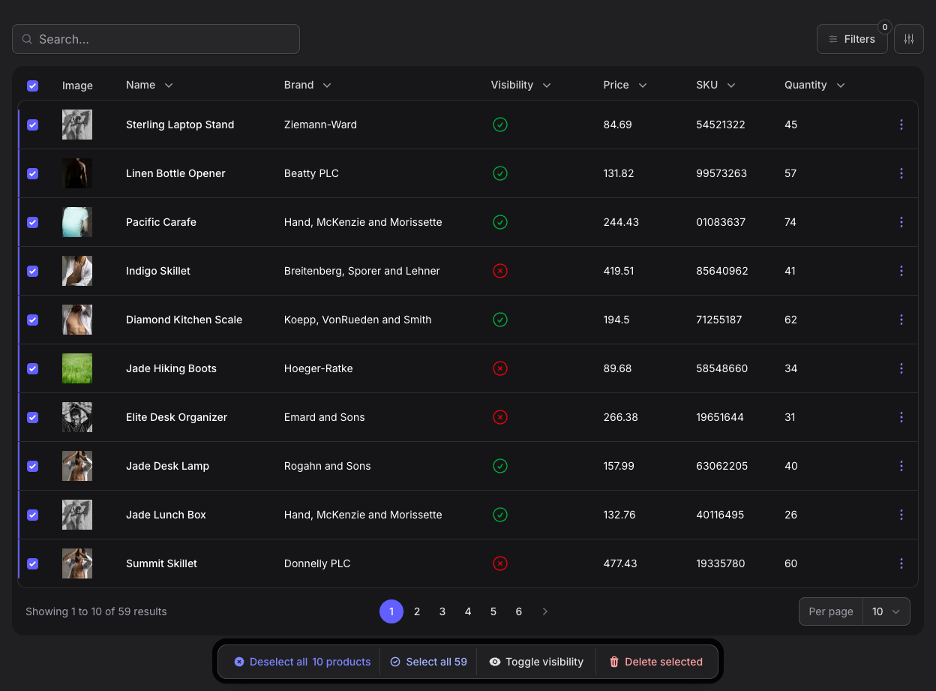Click red hidden icon for Indigo Skillet

tap(500, 271)
